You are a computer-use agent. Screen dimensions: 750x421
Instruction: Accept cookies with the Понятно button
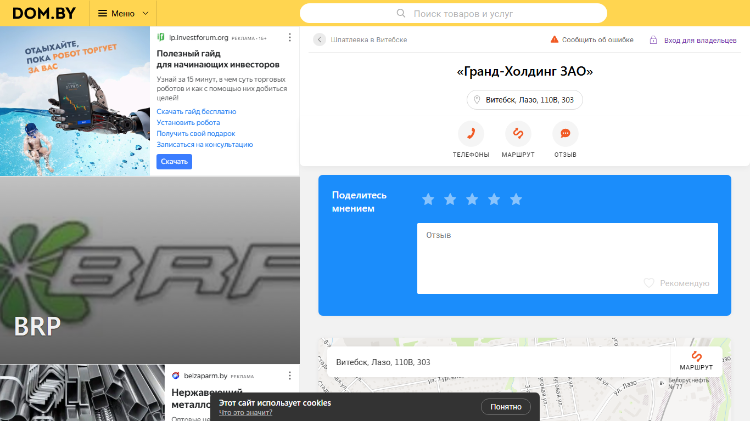pos(506,407)
